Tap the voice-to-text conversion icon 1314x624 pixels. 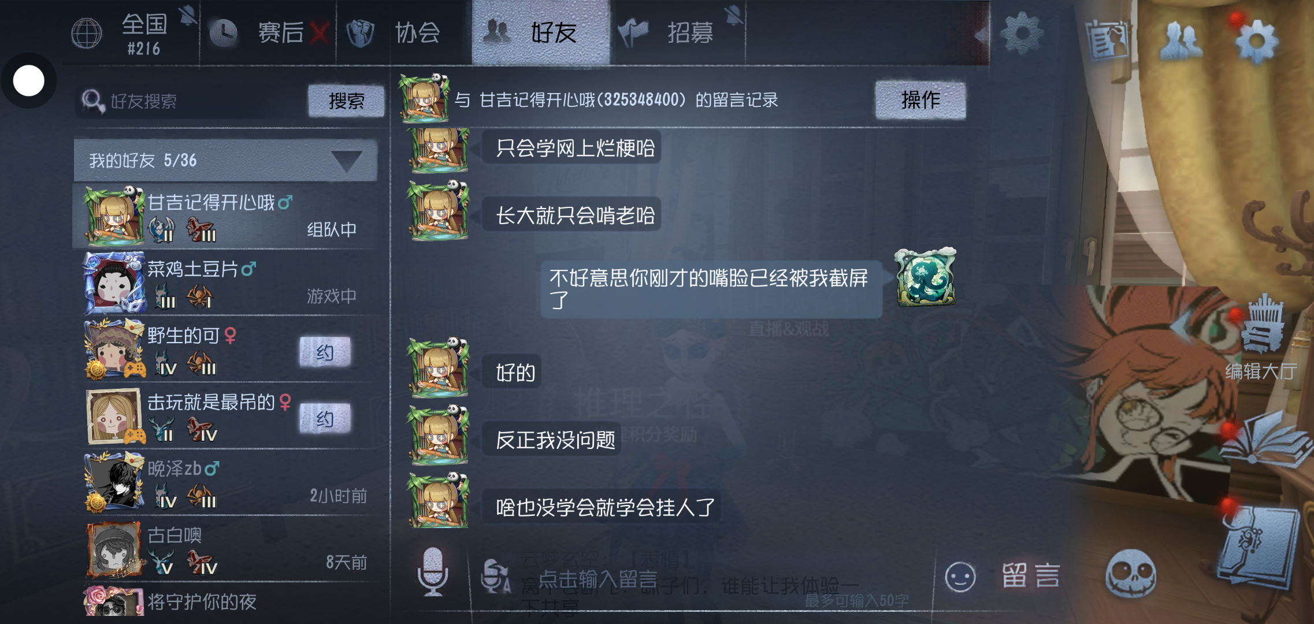coord(496,575)
